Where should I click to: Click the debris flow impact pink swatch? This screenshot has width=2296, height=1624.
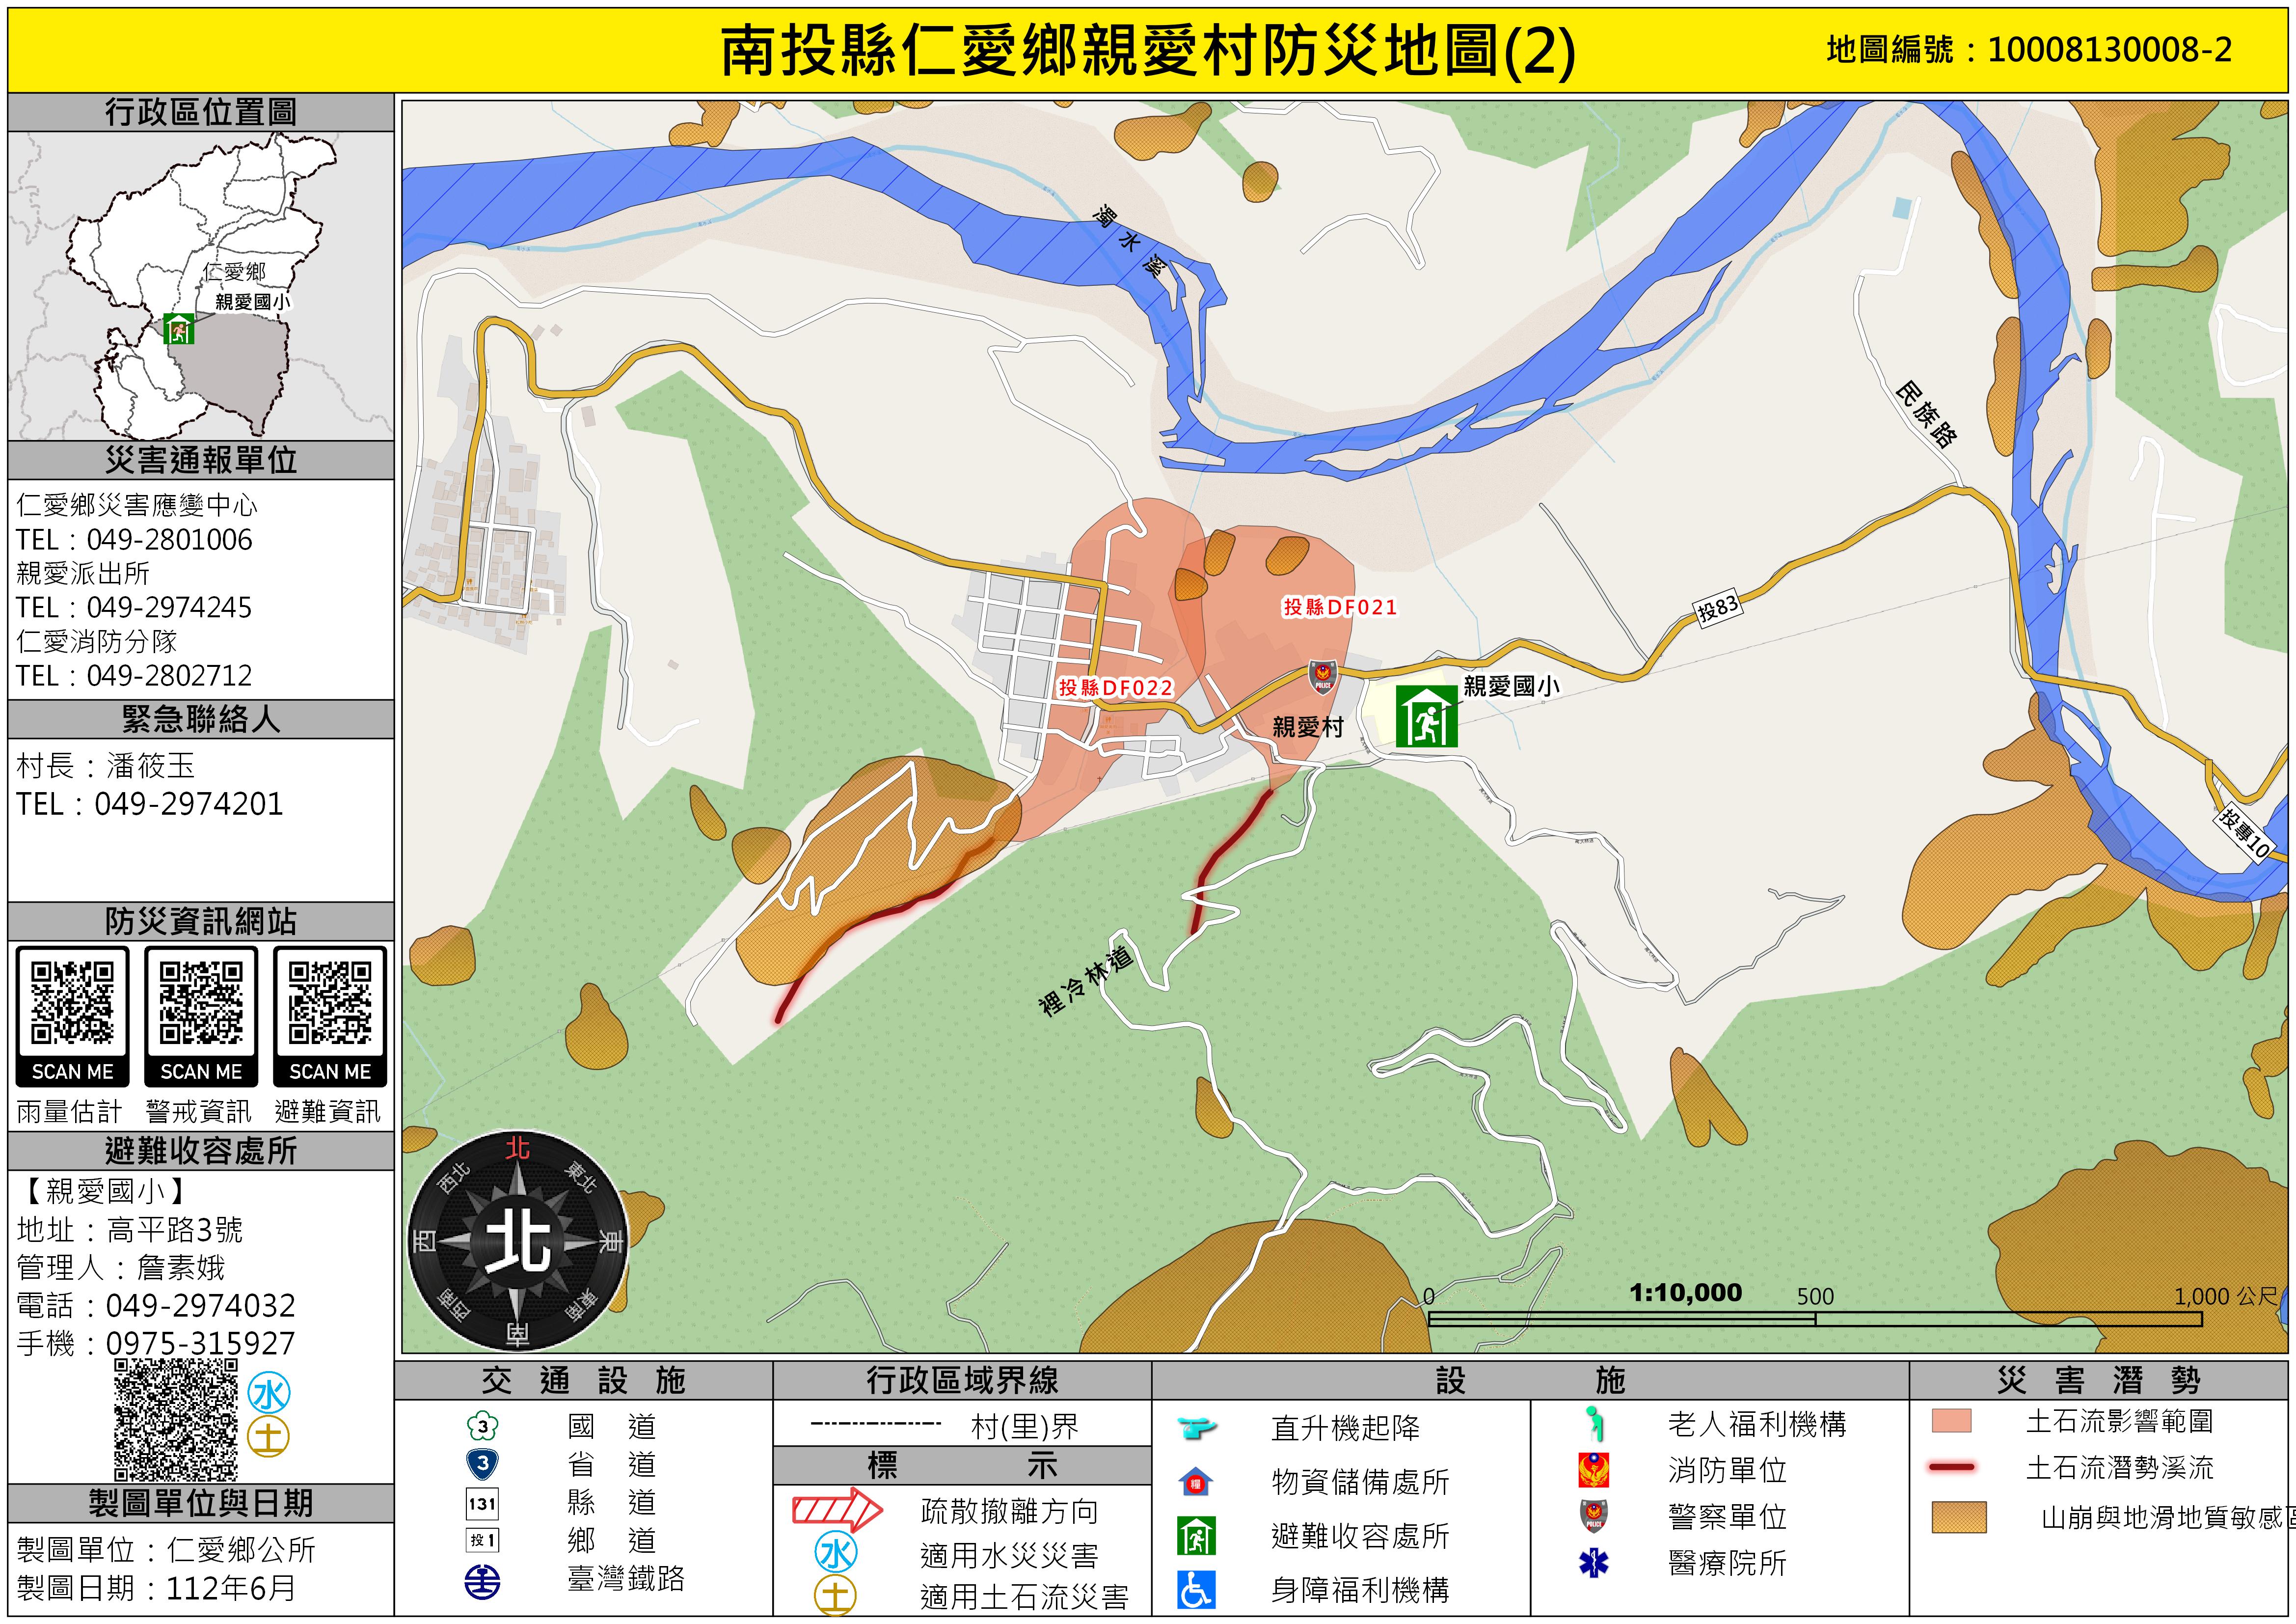click(1951, 1421)
